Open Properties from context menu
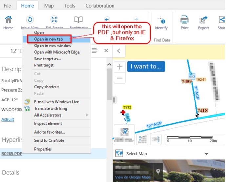Image resolution: width=226 pixels, height=182 pixels. click(56, 149)
